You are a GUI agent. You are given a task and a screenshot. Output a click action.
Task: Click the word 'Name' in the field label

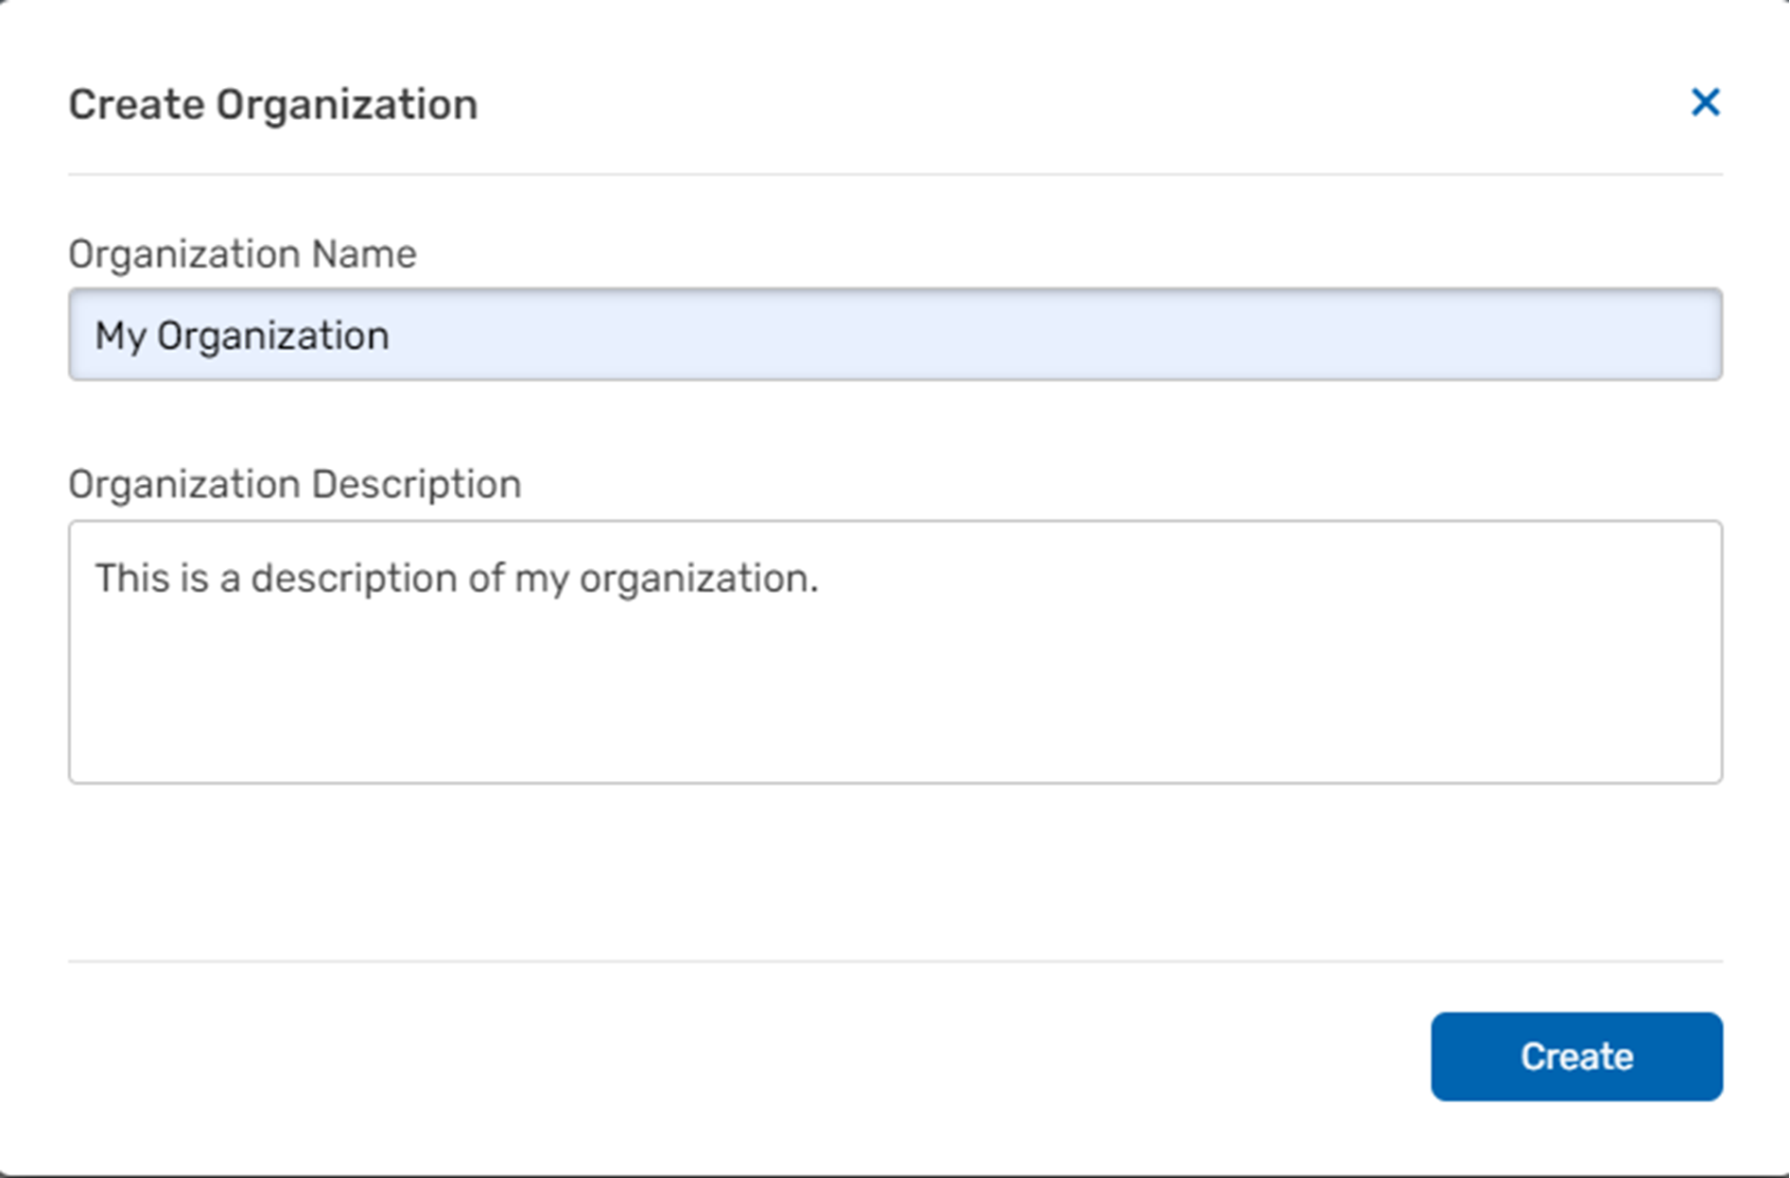click(364, 254)
